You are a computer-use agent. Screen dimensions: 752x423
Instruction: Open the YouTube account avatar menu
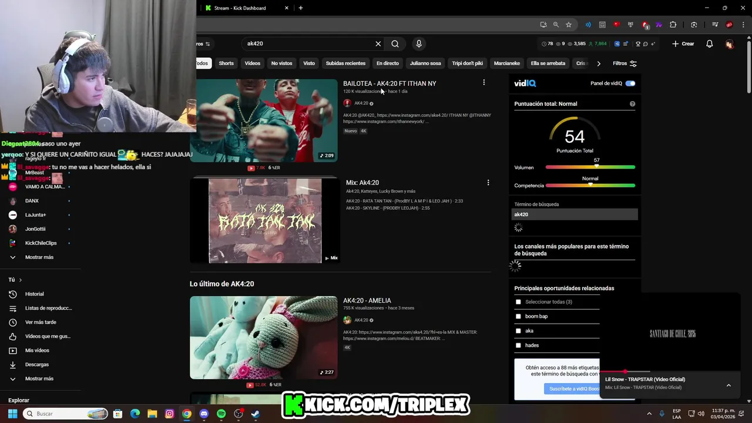tap(729, 44)
